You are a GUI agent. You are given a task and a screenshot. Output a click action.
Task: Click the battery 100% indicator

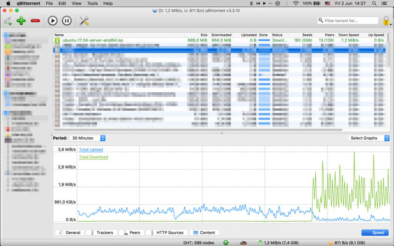[311, 3]
